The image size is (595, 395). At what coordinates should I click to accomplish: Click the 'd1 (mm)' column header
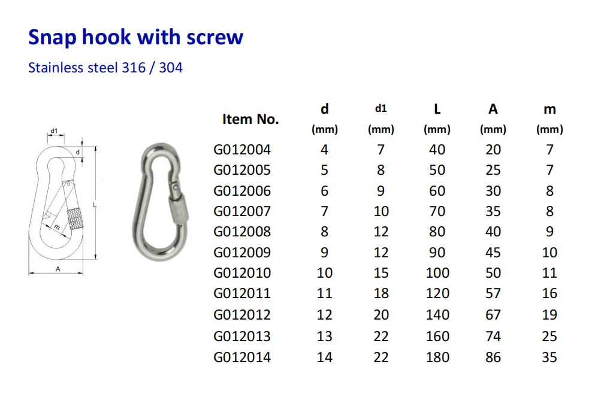click(x=381, y=118)
